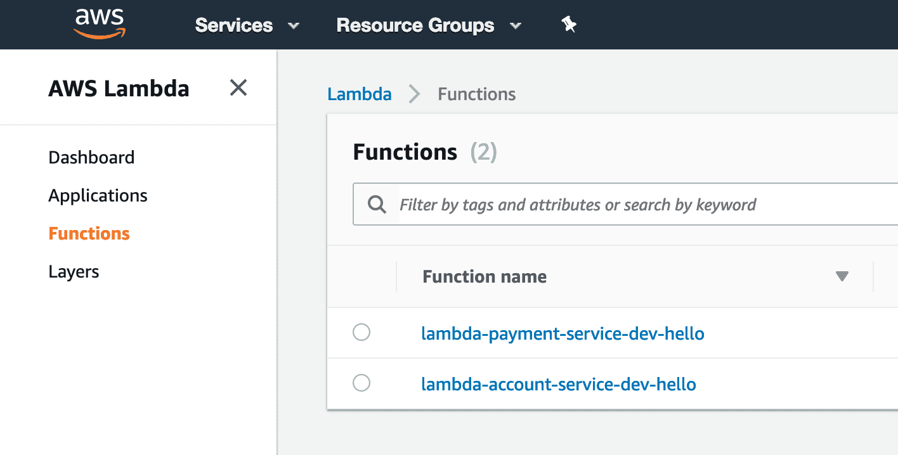The height and width of the screenshot is (455, 898).
Task: Open the Resource Groups dropdown
Action: pyautogui.click(x=429, y=25)
